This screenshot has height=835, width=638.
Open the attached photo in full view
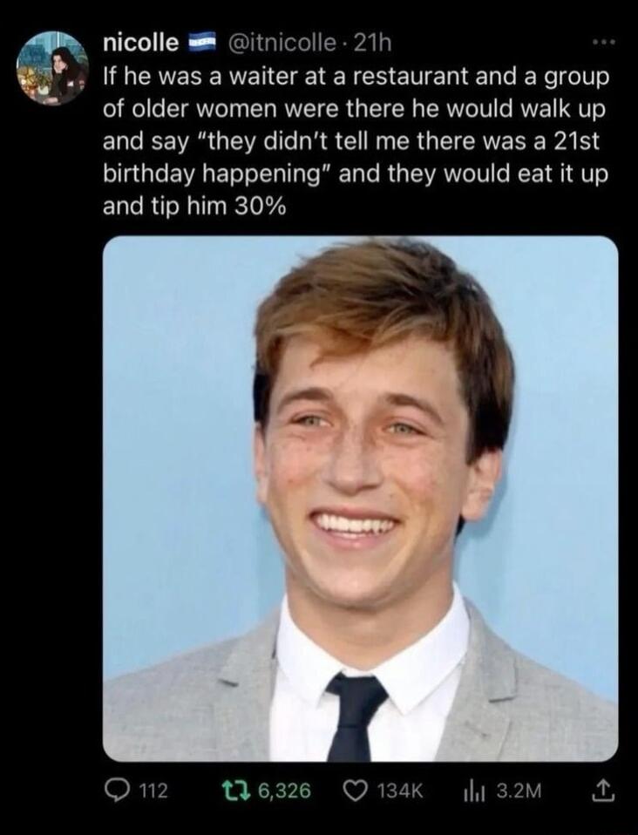[x=360, y=499]
